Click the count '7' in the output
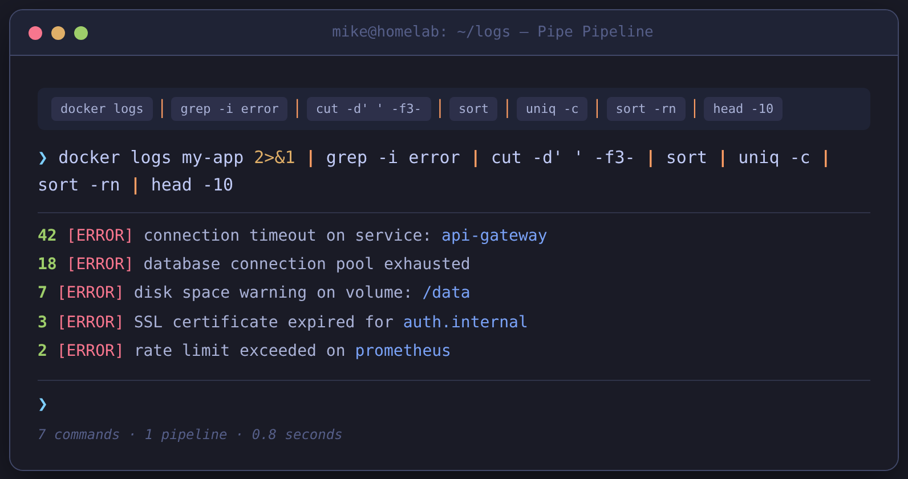Screen dimensions: 908x479 [42, 293]
